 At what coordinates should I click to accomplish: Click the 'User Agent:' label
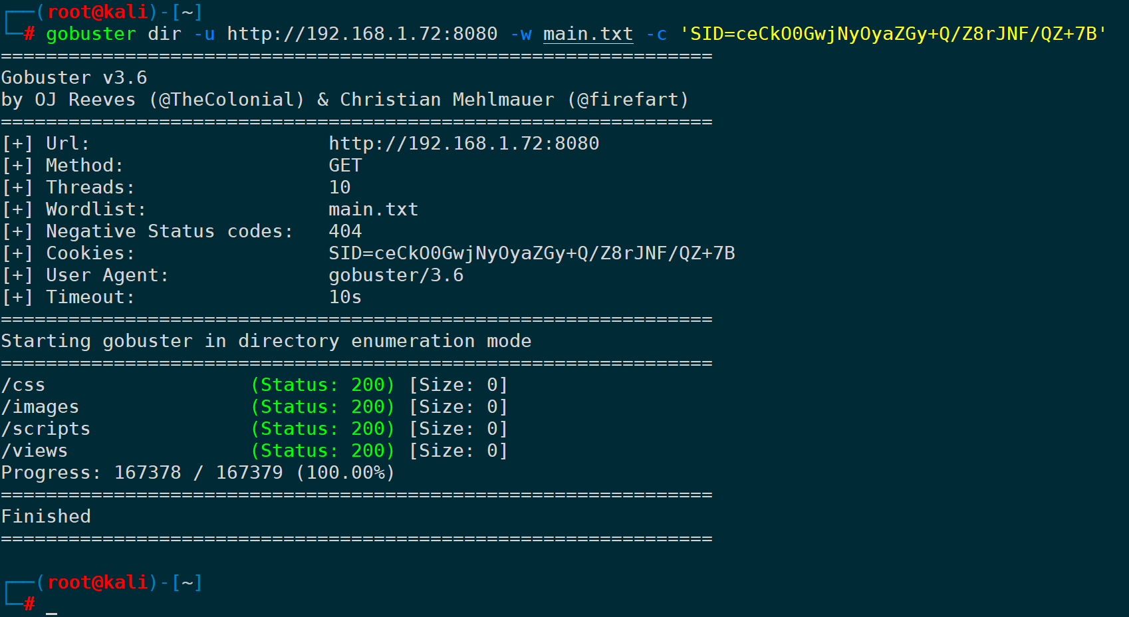107,275
